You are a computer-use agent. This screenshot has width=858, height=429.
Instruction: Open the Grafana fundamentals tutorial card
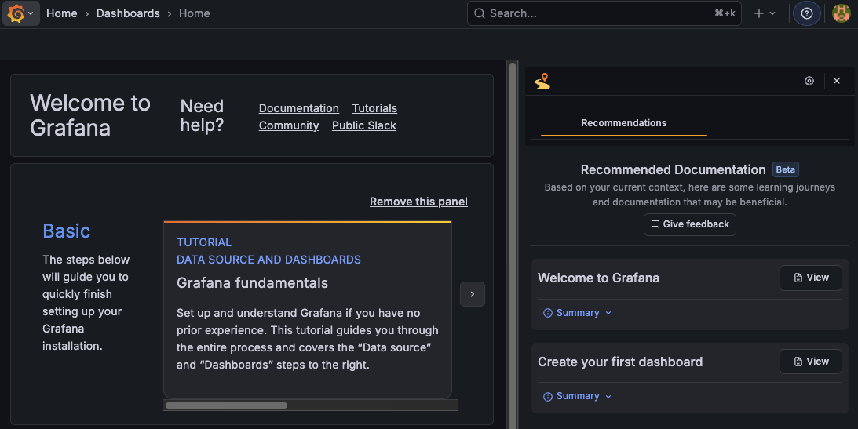(308, 310)
